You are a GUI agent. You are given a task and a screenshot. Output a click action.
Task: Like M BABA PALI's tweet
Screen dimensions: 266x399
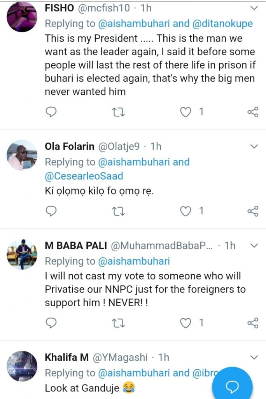(186, 323)
